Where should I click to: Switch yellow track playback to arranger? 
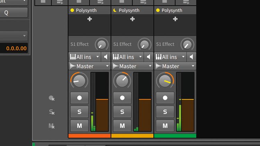[143, 2]
